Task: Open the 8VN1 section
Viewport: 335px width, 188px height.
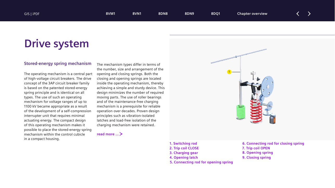Action: point(137,14)
